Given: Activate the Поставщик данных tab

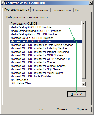Looking at the screenshot, I should (17, 10).
